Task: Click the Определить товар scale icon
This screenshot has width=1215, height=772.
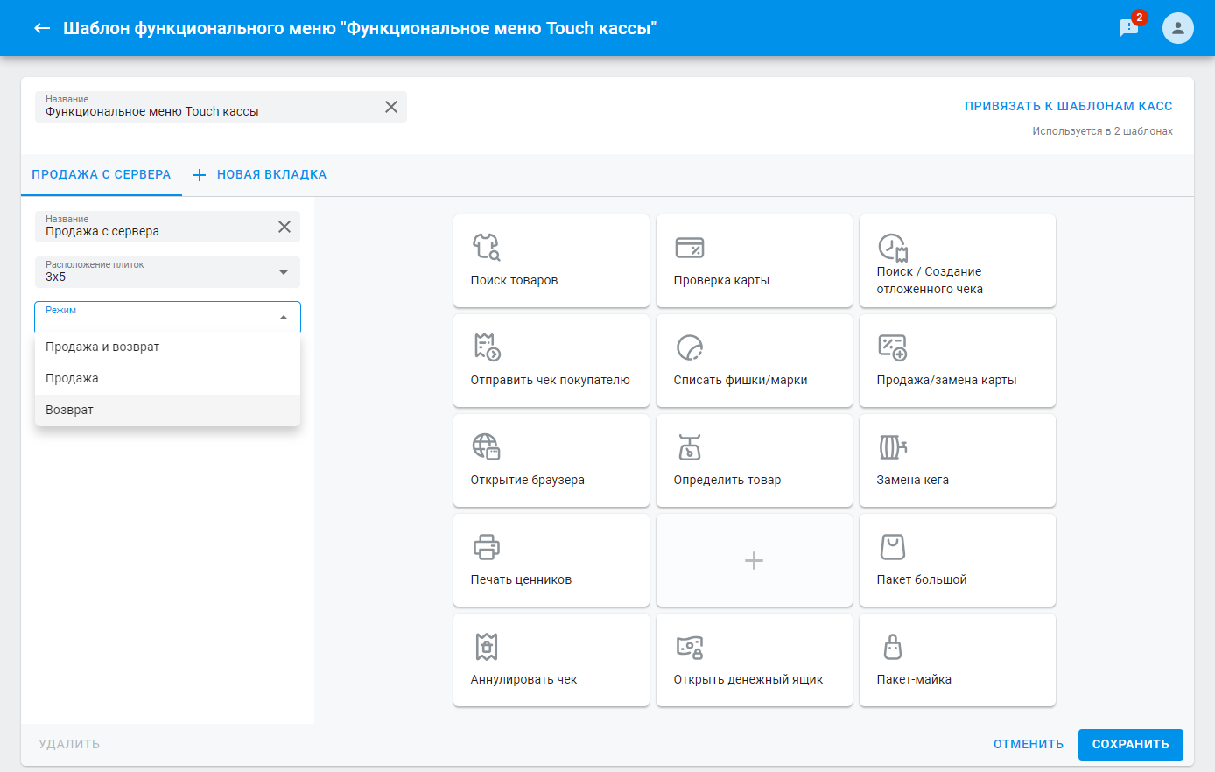Action: [x=689, y=447]
